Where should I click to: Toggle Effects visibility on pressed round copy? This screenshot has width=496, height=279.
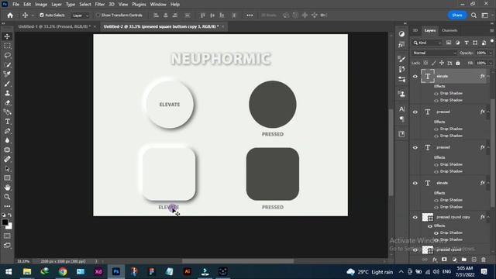430,226
